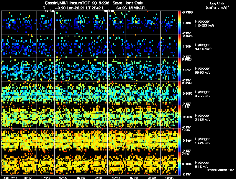The image size is (236, 179).
Task: Click the '0.5097' colorbar value
Action: 188,117
